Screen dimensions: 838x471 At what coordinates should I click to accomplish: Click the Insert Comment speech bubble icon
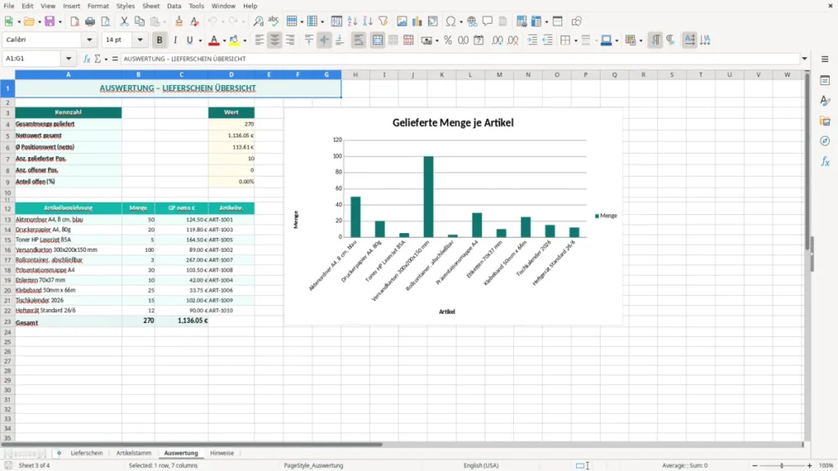point(488,21)
